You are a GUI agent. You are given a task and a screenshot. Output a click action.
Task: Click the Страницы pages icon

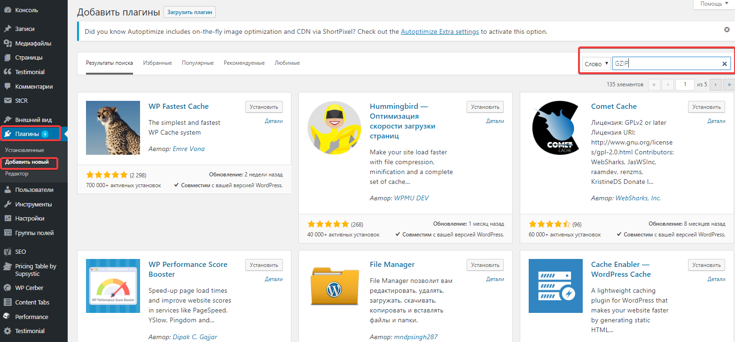click(8, 58)
